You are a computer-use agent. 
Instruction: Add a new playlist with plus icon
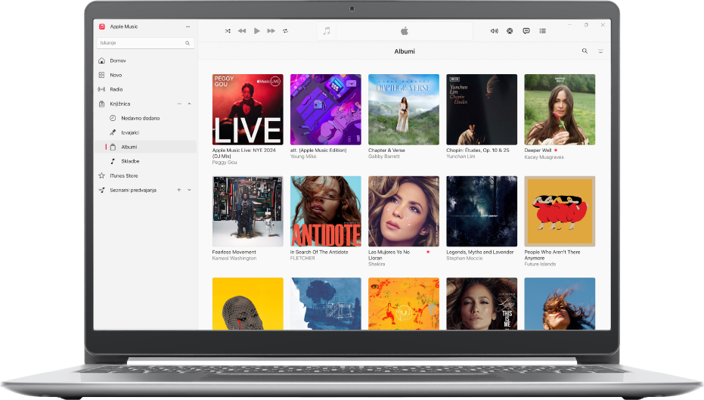[x=178, y=190]
